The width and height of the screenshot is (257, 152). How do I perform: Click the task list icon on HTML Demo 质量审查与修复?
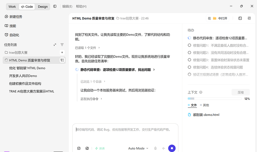pyautogui.click(x=62, y=60)
